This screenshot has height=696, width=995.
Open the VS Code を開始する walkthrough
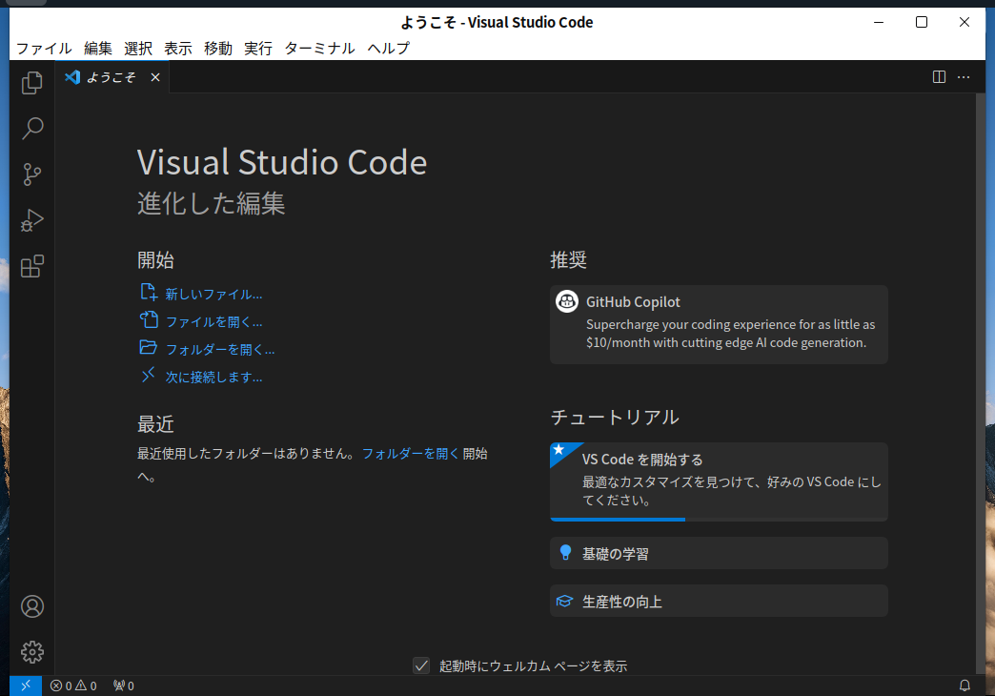pyautogui.click(x=719, y=481)
